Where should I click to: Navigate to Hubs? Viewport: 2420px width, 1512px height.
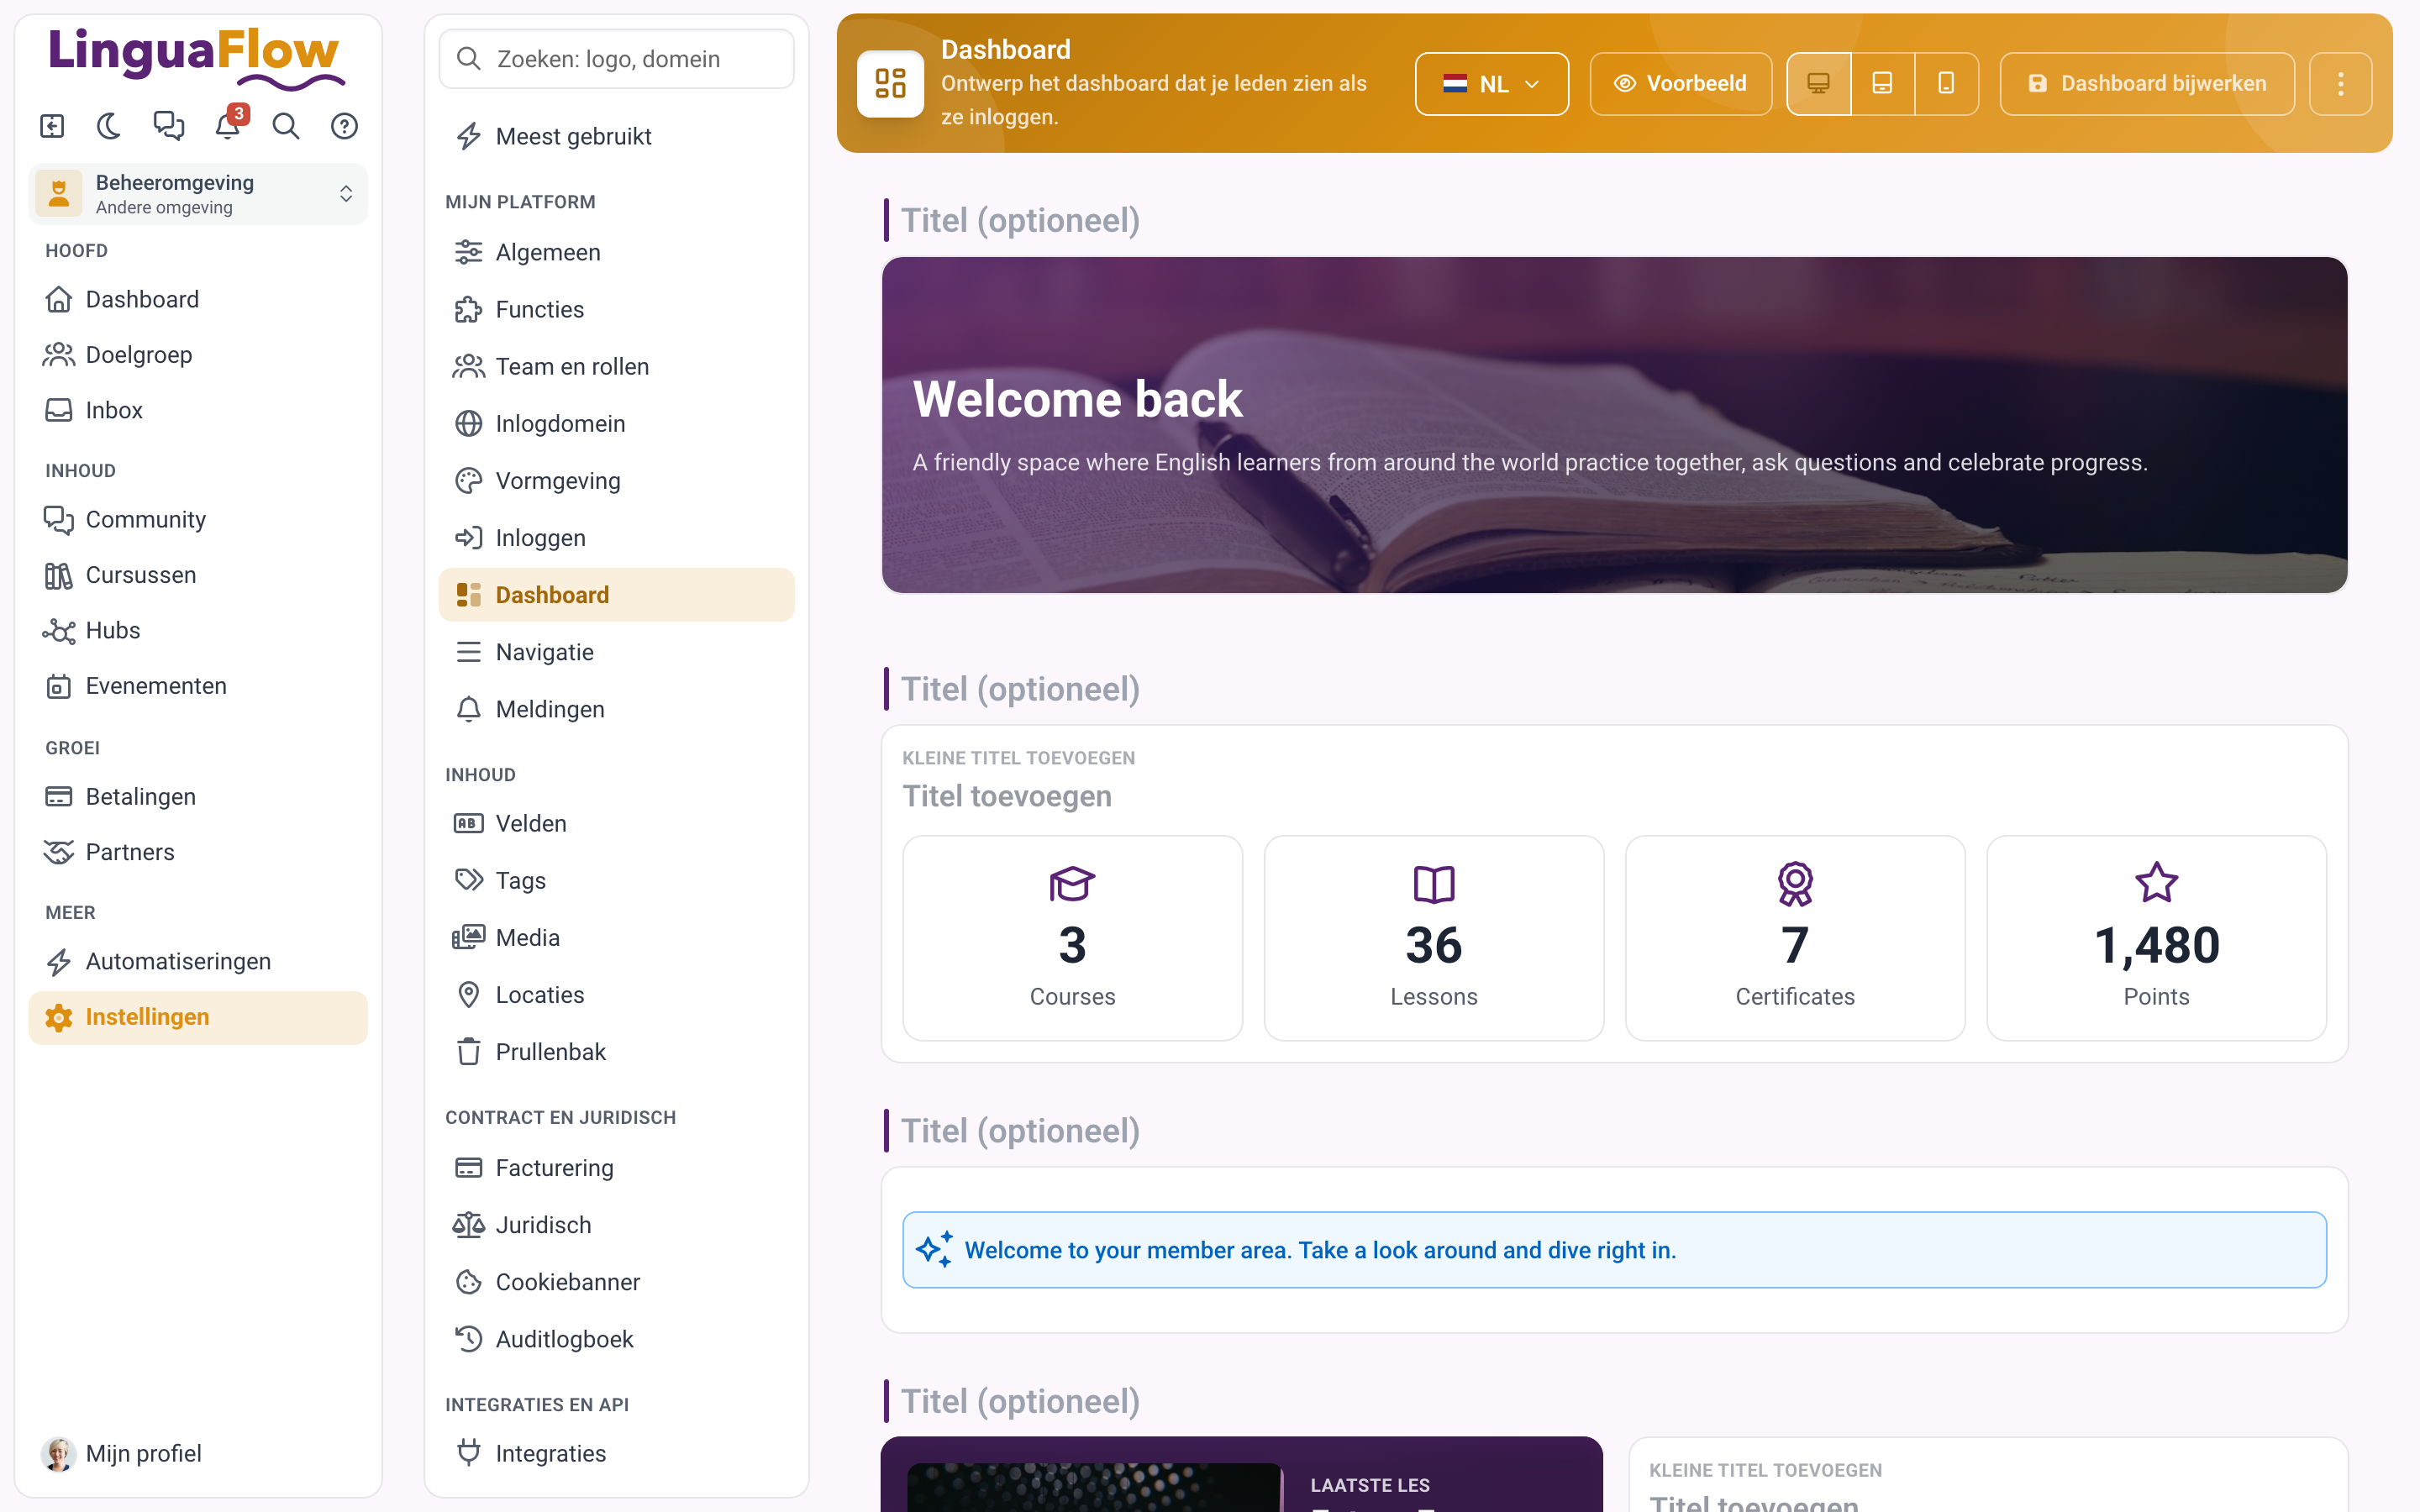pos(198,630)
